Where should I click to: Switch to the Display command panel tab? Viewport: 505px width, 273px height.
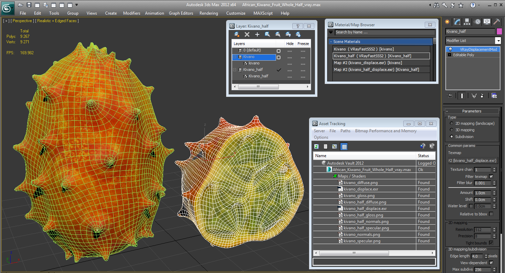point(487,22)
